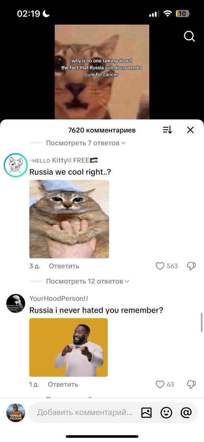
Task: View the pointing man image attachment
Action: [68, 347]
